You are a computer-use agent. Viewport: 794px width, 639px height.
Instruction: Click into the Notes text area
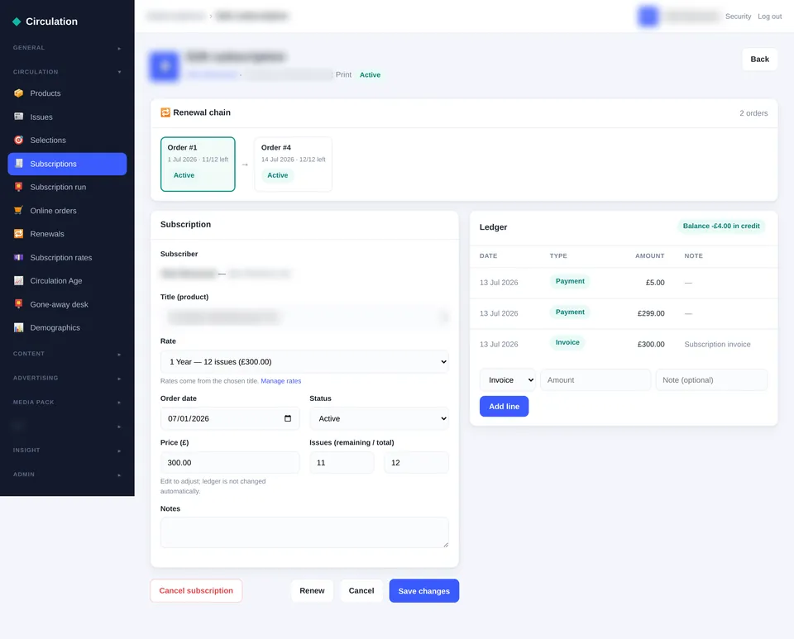coord(304,532)
